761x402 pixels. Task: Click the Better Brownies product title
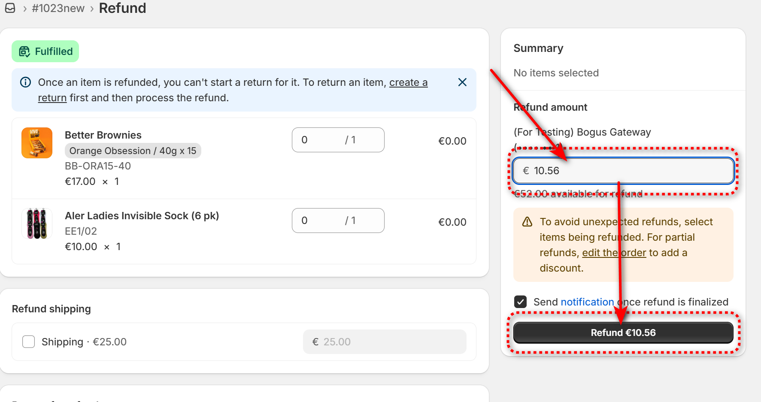click(103, 135)
